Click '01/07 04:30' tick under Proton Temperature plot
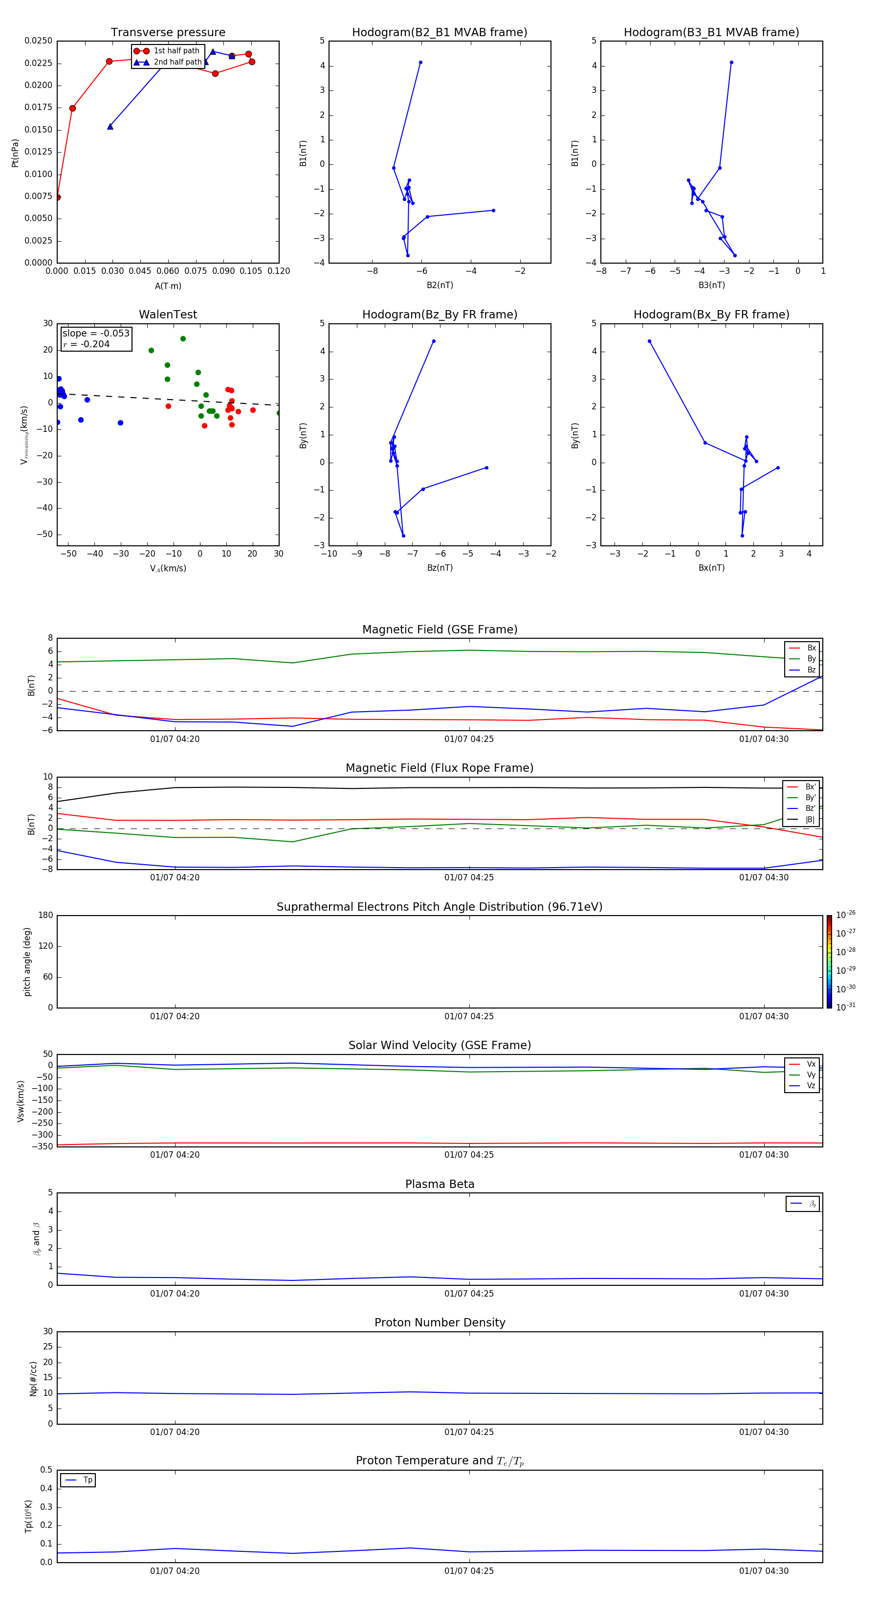 coord(764,1571)
